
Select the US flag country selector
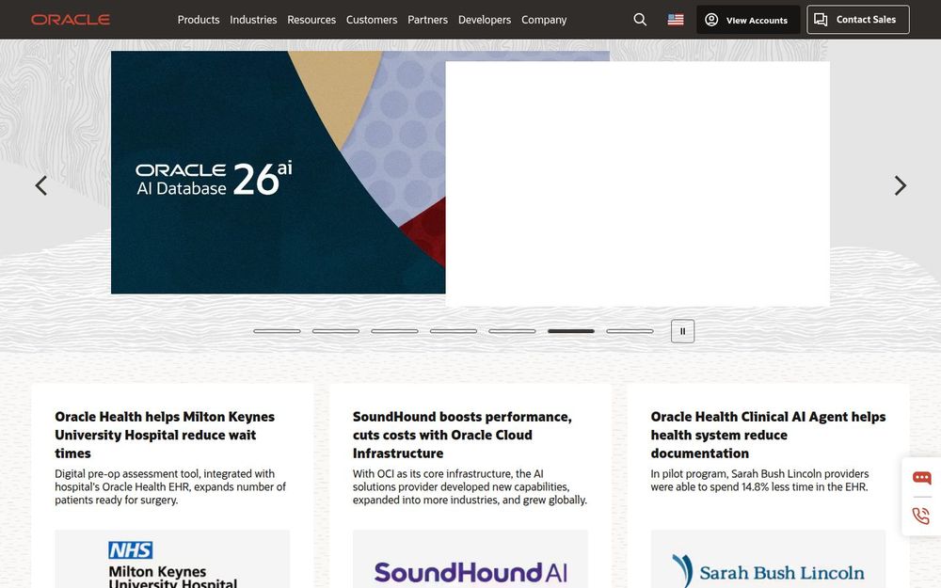tap(675, 20)
